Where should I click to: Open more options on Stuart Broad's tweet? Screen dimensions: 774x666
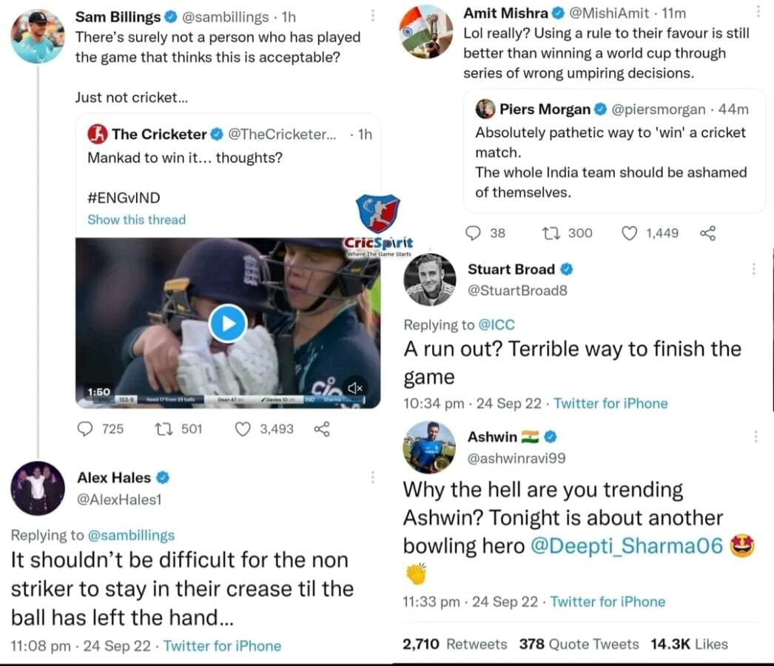(x=754, y=269)
